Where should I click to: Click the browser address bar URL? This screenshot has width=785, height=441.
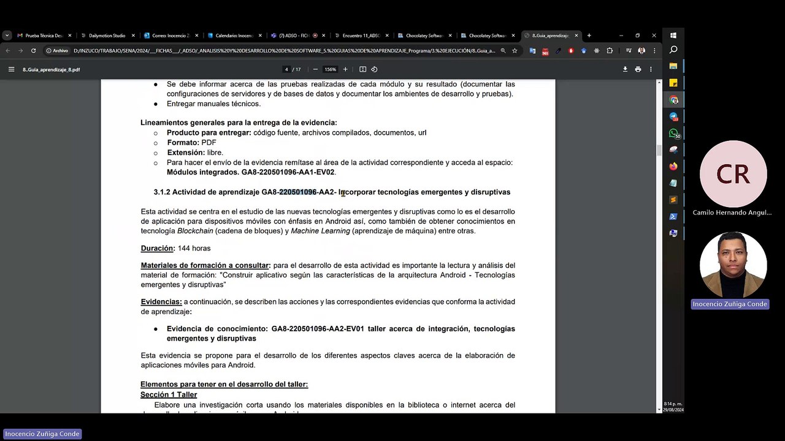coord(284,51)
